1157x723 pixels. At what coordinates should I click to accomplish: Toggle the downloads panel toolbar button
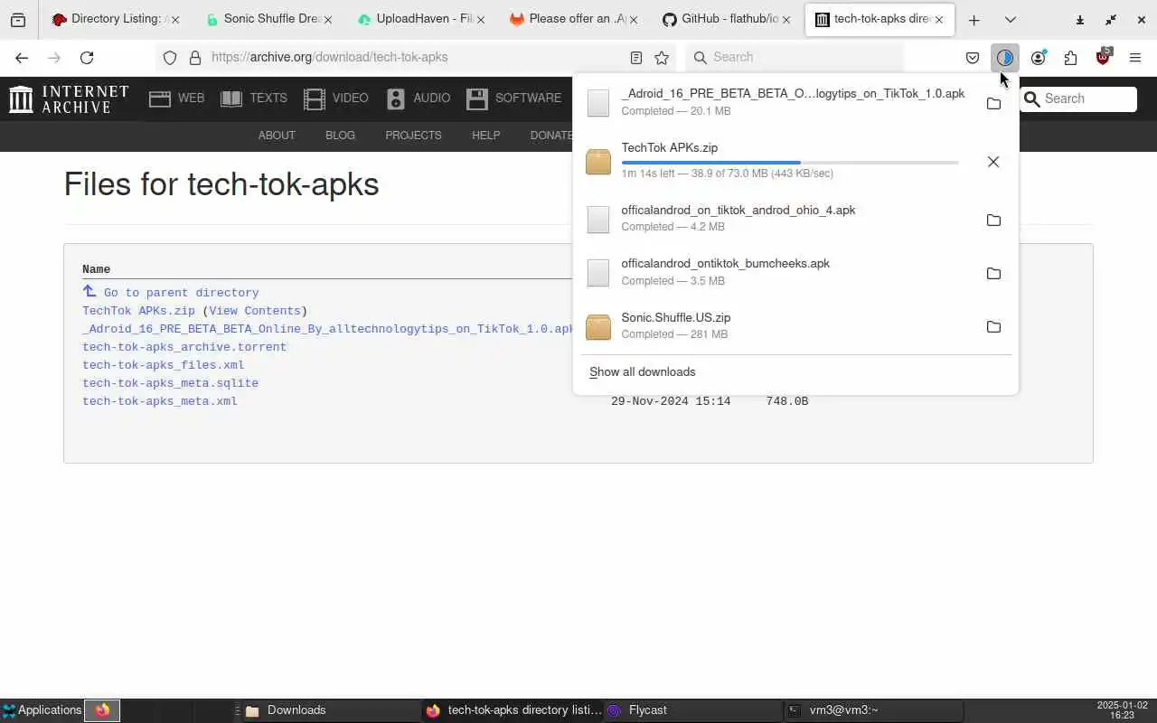[1005, 58]
